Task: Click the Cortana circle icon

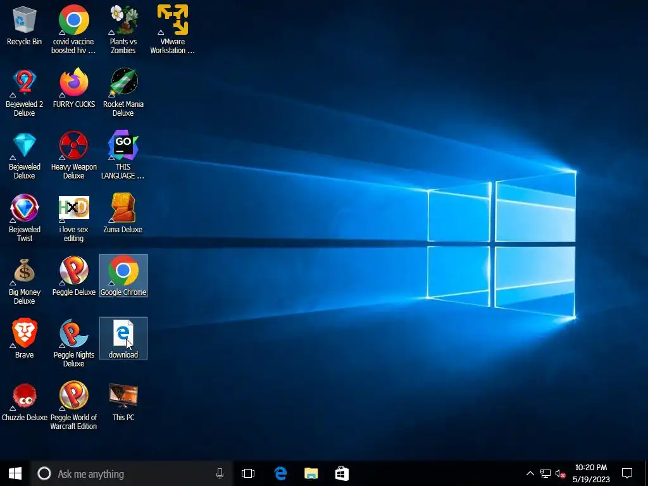Action: (44, 473)
